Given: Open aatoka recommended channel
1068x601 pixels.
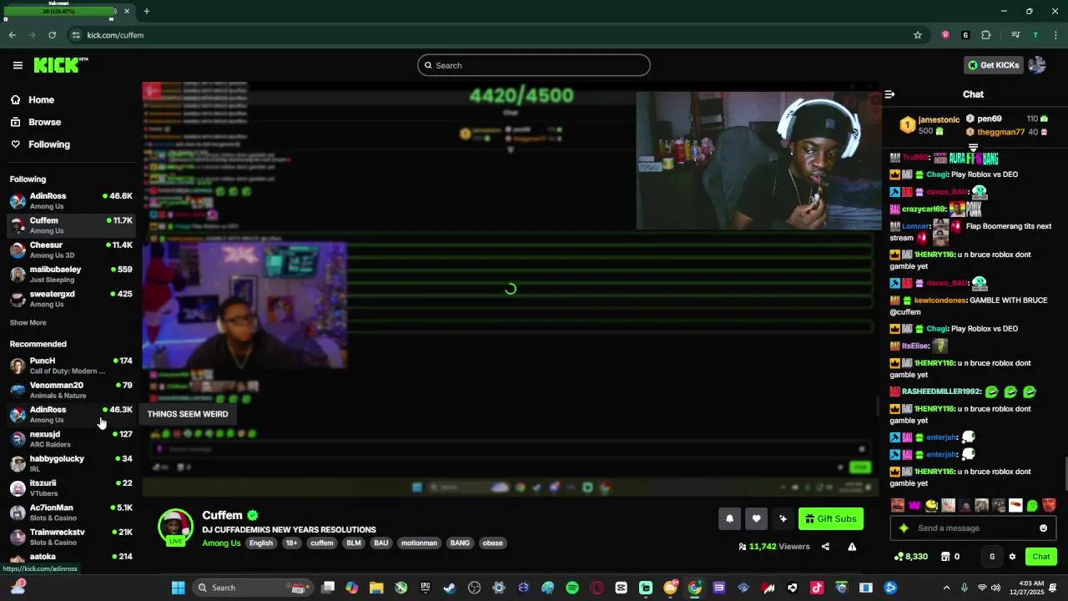Looking at the screenshot, I should [x=71, y=558].
